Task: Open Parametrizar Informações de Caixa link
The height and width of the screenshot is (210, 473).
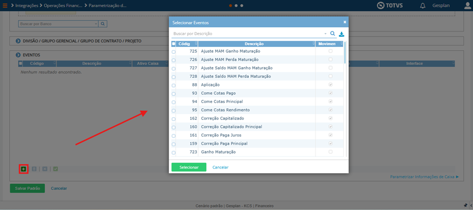Action: 424,177
